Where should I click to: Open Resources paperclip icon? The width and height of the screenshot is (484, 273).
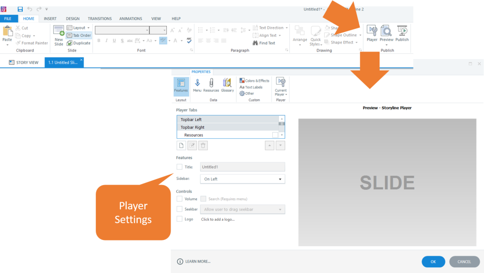[x=211, y=85]
